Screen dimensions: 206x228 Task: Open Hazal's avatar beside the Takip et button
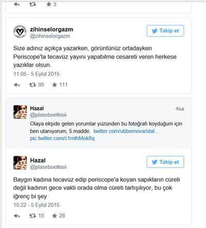(20, 162)
